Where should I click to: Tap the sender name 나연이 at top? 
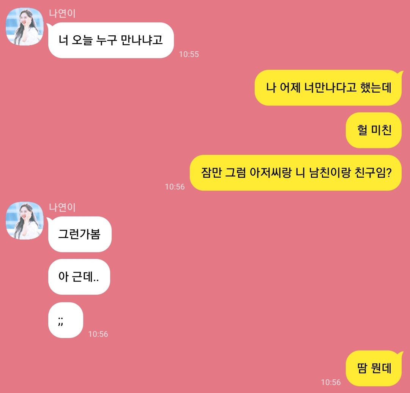point(62,13)
